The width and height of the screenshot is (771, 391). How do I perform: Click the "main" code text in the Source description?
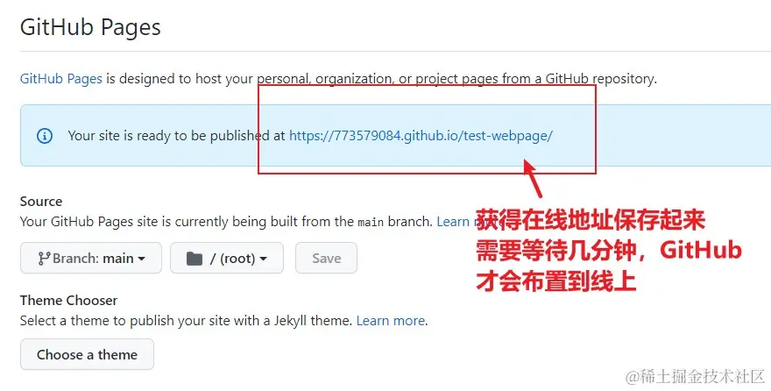click(371, 223)
